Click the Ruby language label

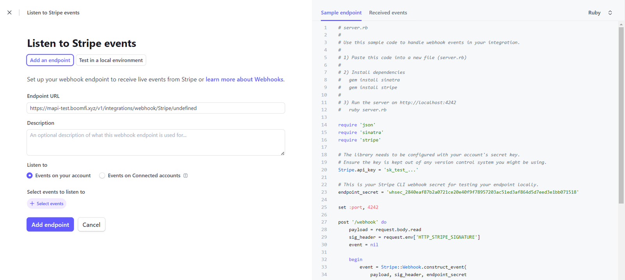coord(594,13)
